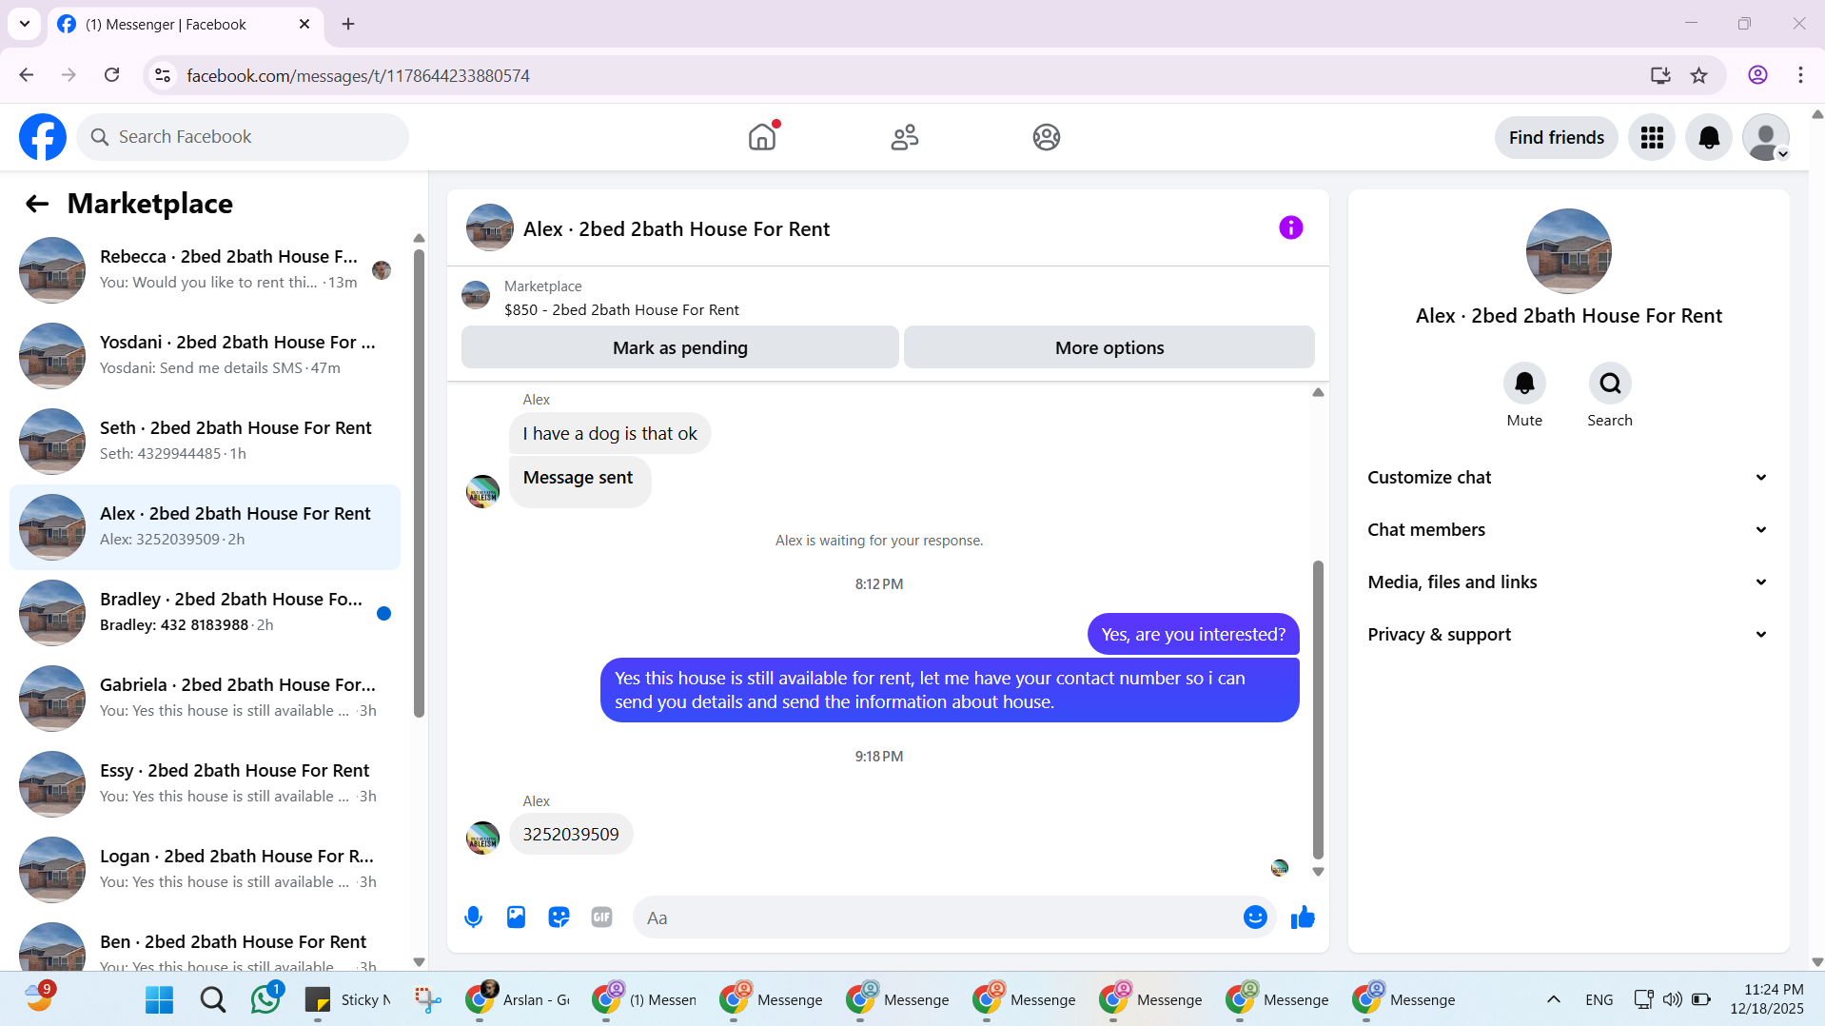Viewport: 1825px width, 1026px height.
Task: Attach a photo file in chat
Action: pyautogui.click(x=516, y=917)
